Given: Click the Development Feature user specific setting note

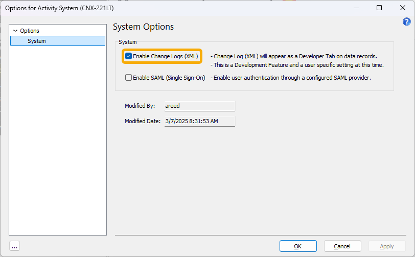Looking at the screenshot, I should [297, 65].
